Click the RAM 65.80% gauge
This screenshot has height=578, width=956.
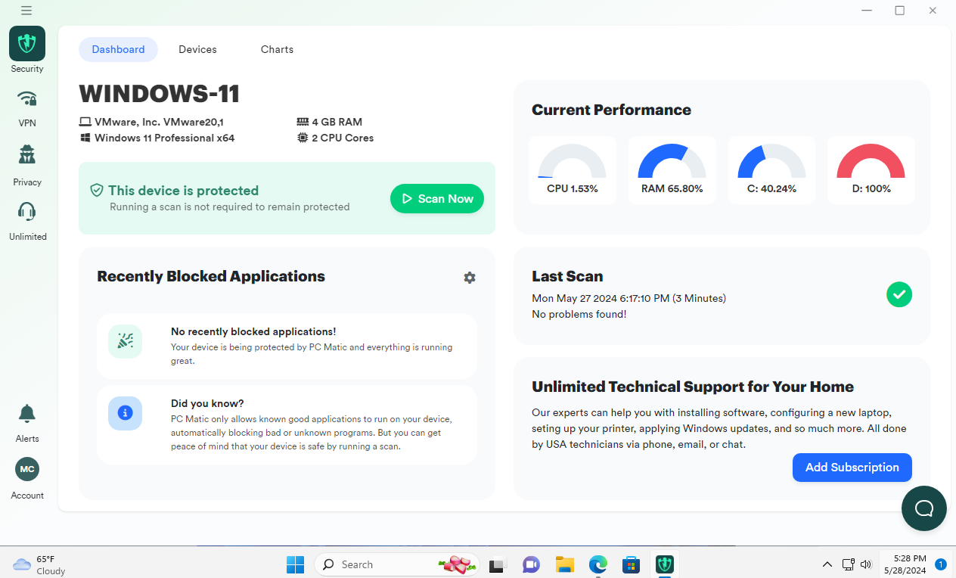click(672, 170)
